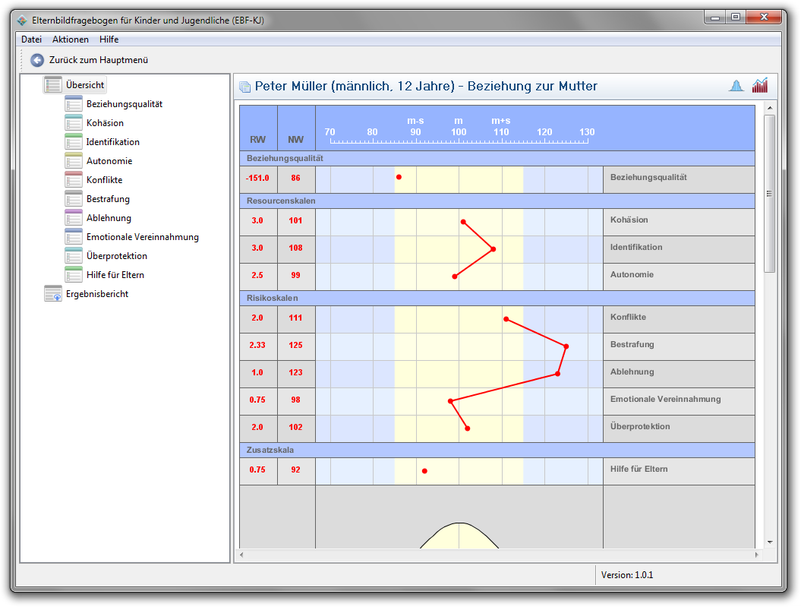
Task: Click the Bestrafung scale label in chart
Action: point(632,344)
